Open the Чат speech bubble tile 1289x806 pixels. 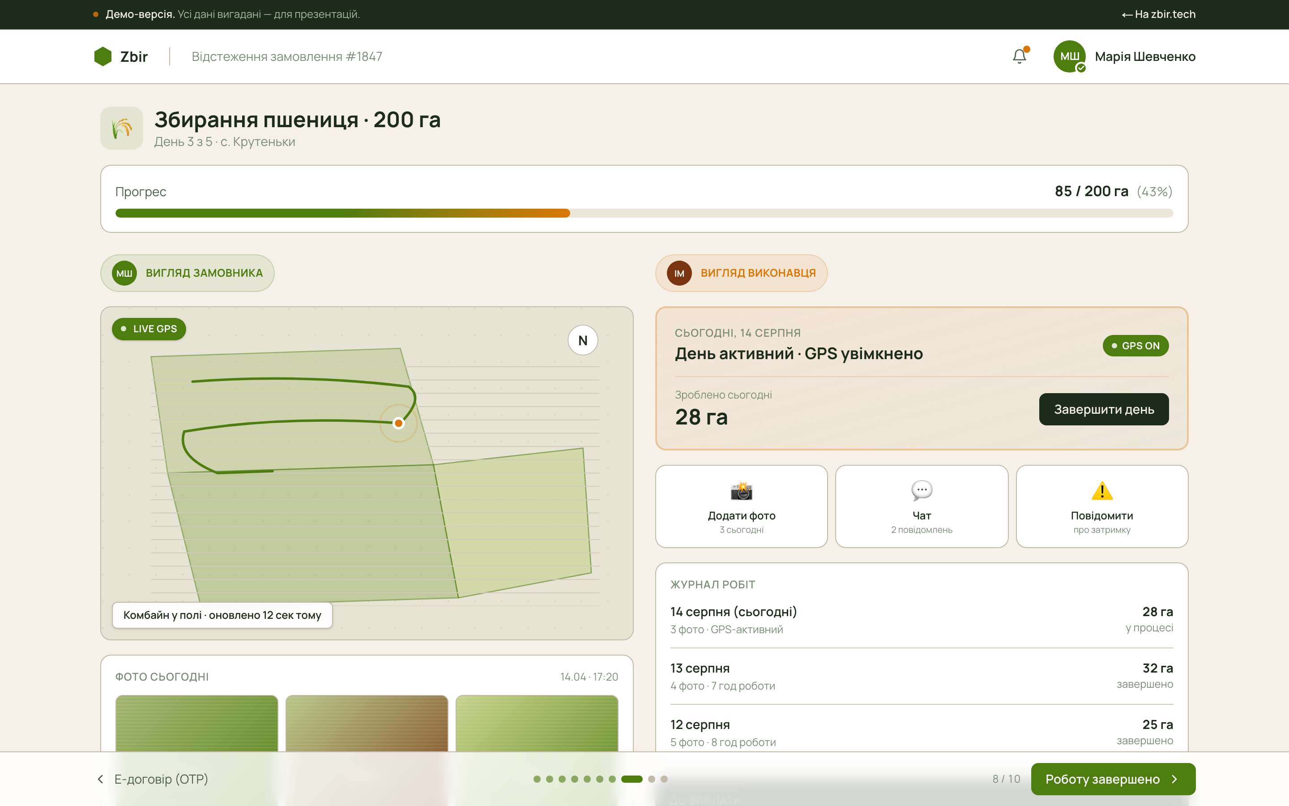(x=922, y=506)
